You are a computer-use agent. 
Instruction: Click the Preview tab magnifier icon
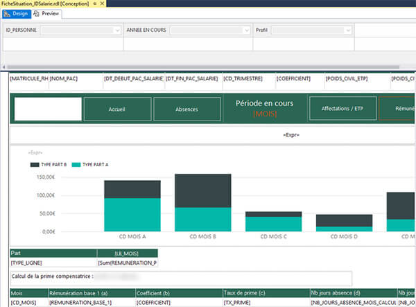36,13
